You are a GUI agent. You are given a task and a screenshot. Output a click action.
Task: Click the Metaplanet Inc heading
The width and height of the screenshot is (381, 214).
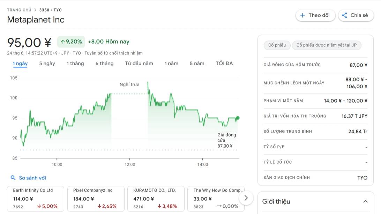36,20
